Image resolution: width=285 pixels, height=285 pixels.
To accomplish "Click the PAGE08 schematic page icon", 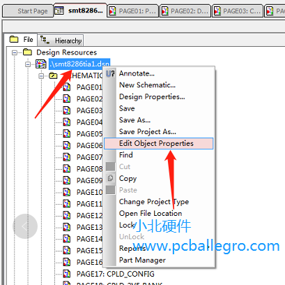I will coord(67,168).
